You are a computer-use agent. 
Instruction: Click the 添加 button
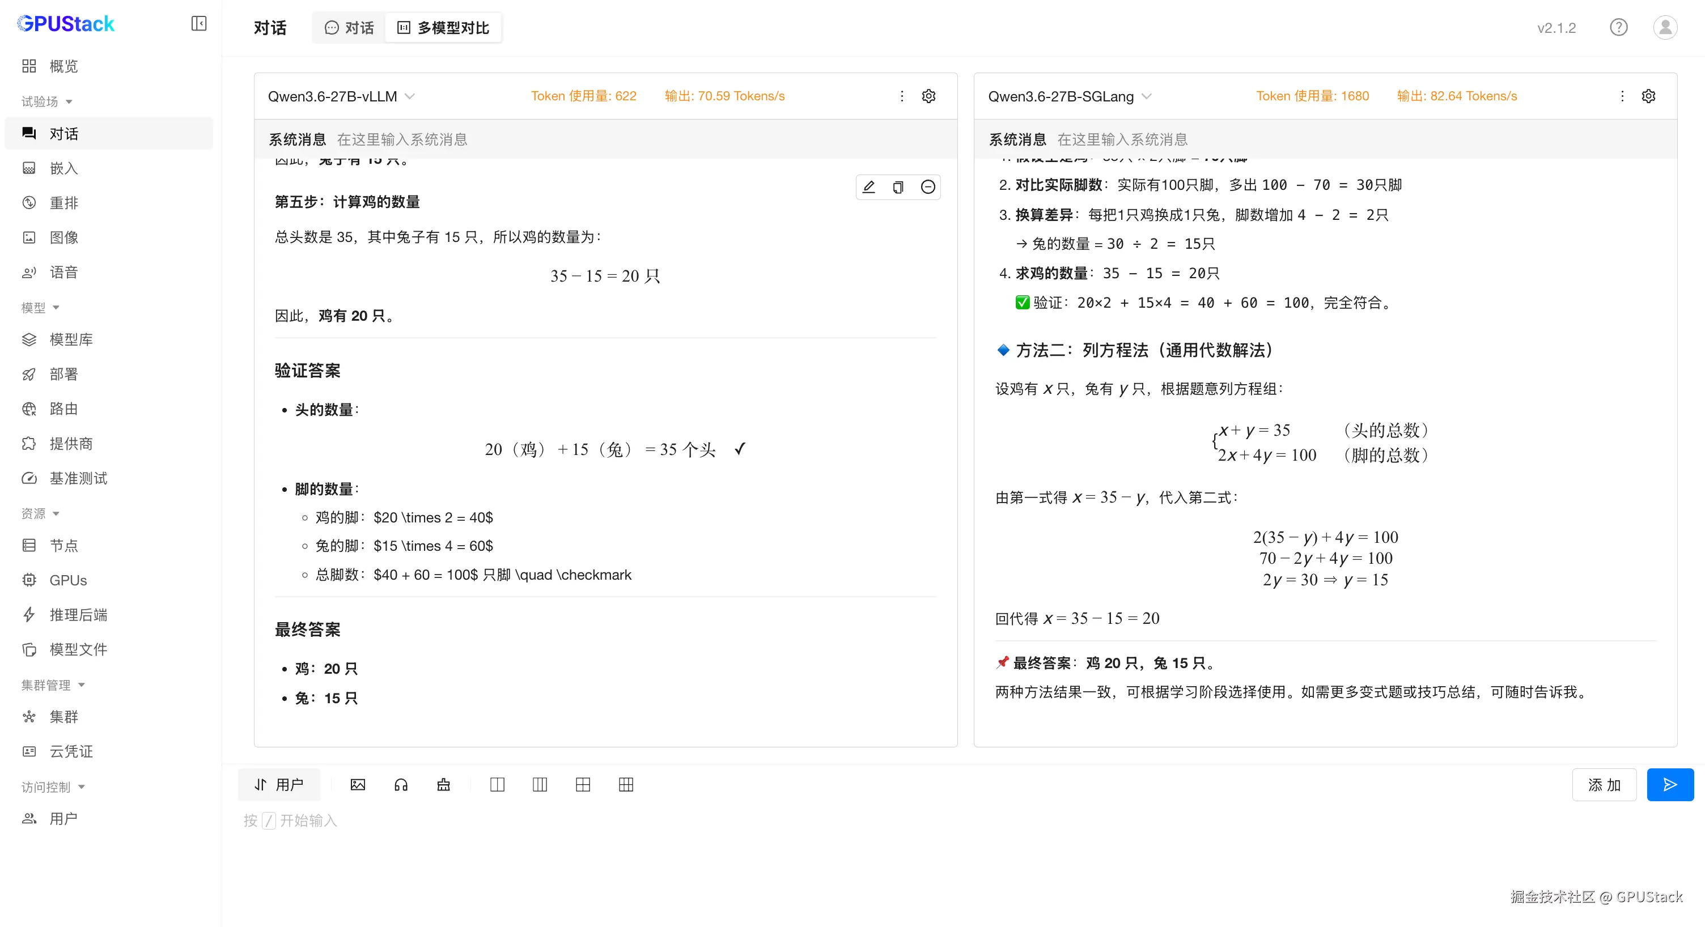tap(1605, 785)
